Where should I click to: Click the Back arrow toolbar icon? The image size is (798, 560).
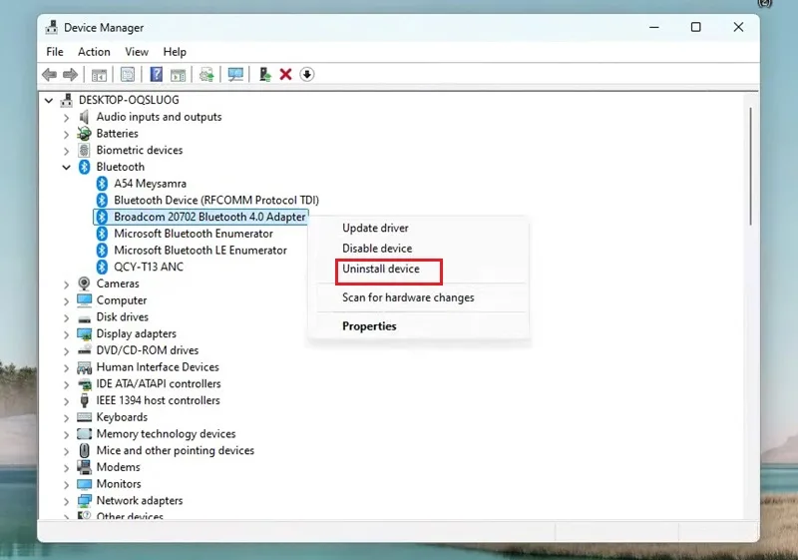(49, 75)
